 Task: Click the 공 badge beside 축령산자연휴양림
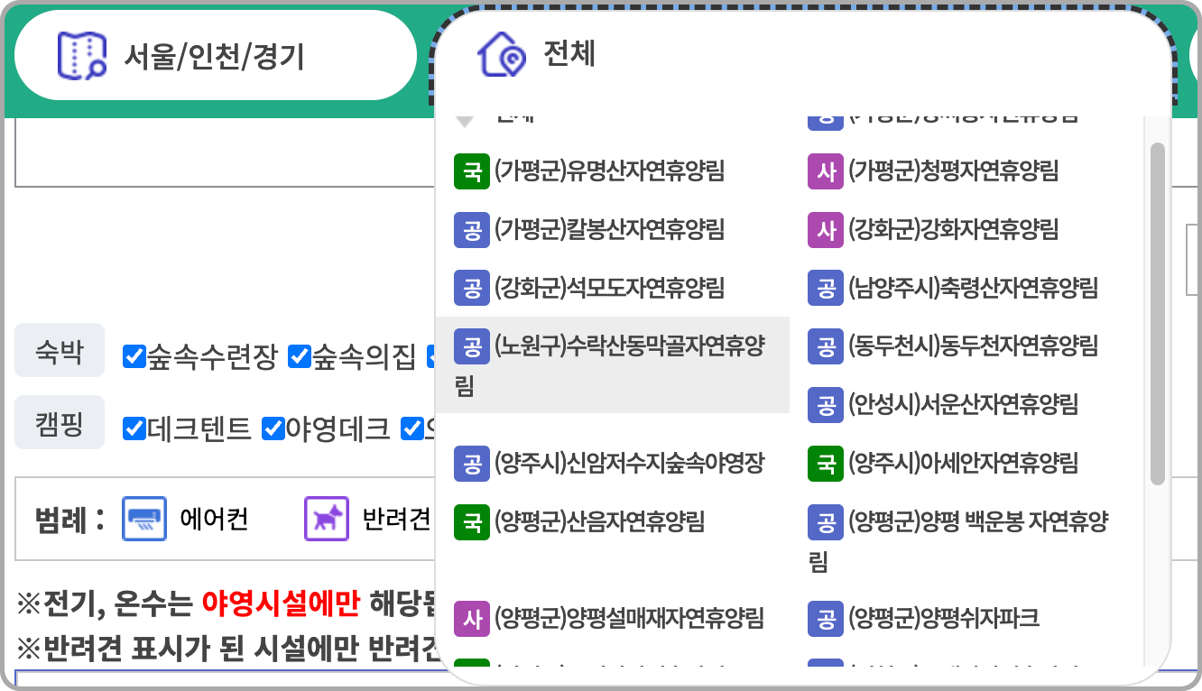pyautogui.click(x=825, y=288)
